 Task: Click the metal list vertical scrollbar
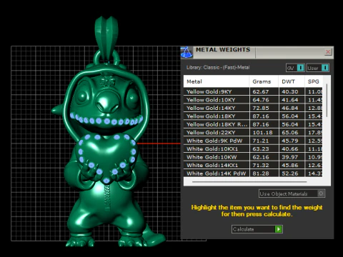[x=327, y=100]
